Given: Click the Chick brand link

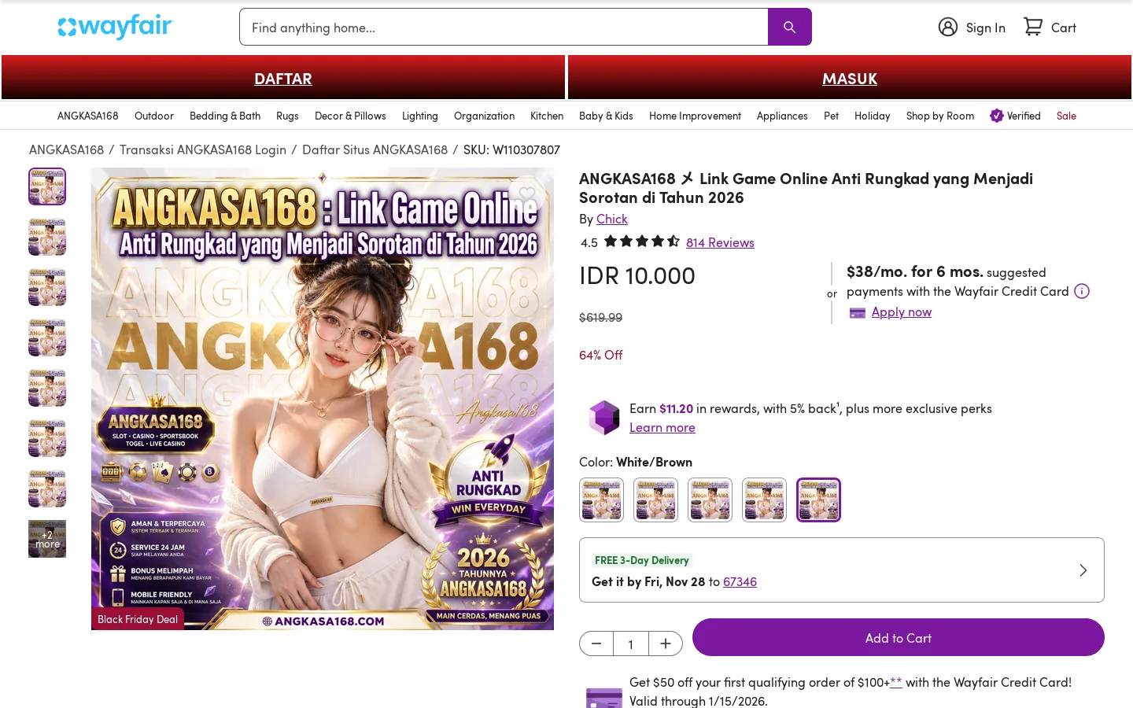Looking at the screenshot, I should [x=612, y=219].
